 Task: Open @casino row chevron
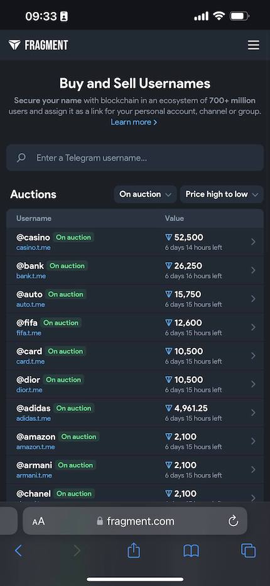tap(253, 242)
